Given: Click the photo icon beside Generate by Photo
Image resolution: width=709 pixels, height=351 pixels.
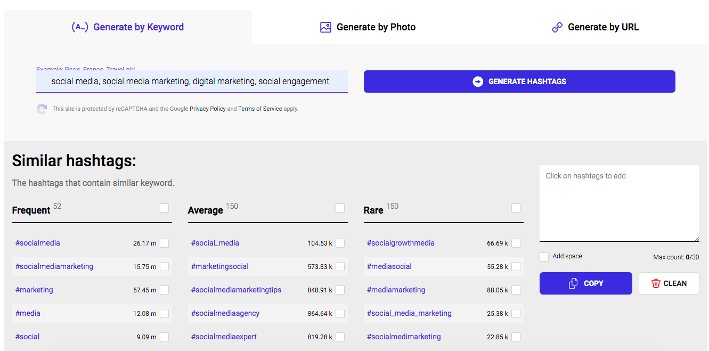Looking at the screenshot, I should (x=325, y=27).
